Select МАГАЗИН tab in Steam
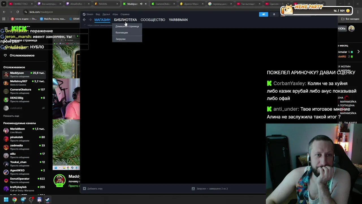The width and height of the screenshot is (362, 204). (x=102, y=20)
